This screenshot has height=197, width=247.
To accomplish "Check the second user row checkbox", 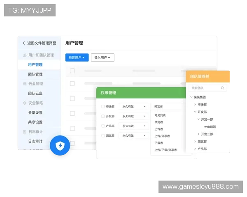I will coord(72,98).
